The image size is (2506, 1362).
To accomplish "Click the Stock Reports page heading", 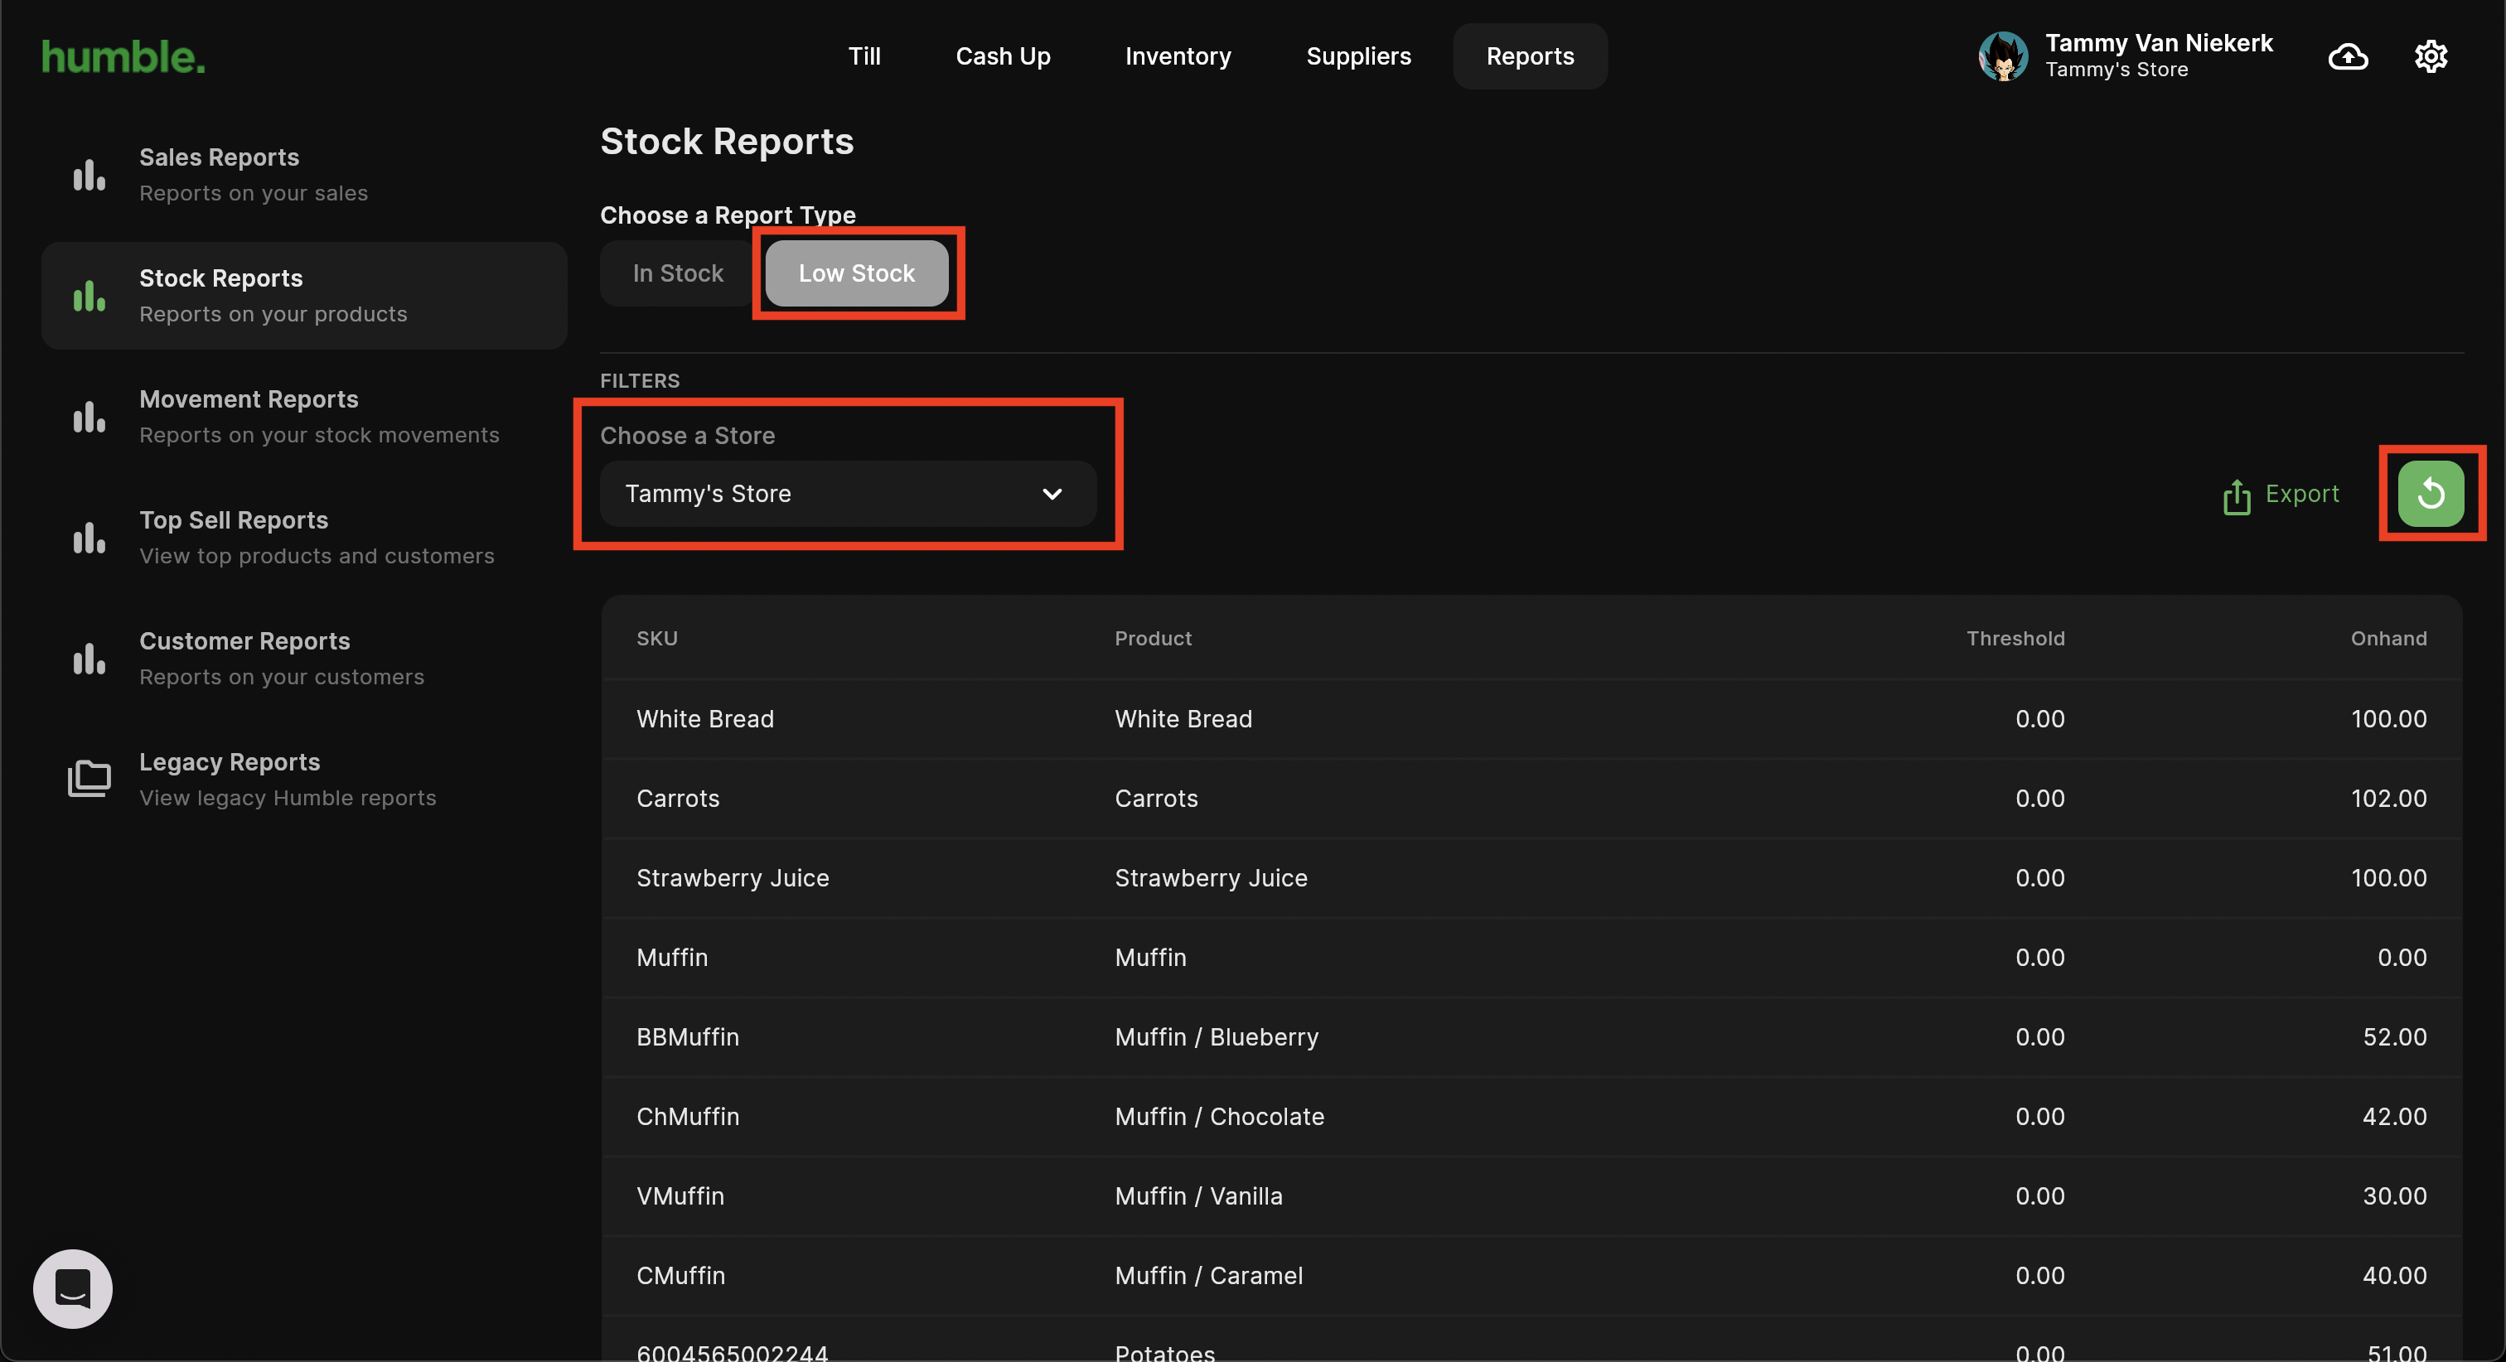I will tap(727, 142).
